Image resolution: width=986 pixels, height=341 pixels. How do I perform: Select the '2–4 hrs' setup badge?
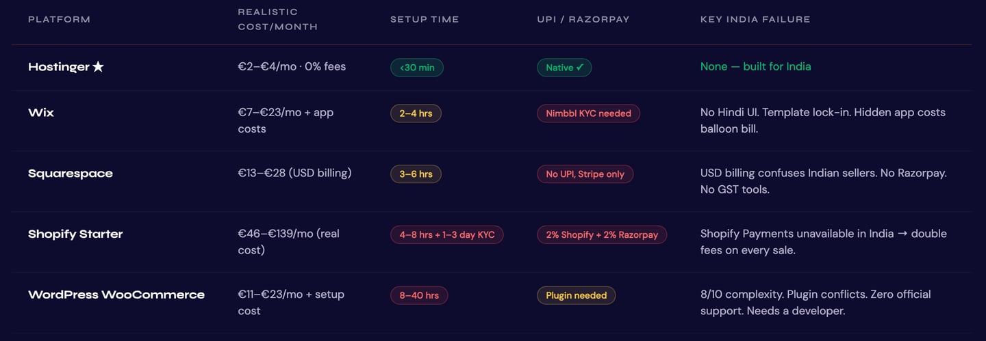click(x=416, y=113)
